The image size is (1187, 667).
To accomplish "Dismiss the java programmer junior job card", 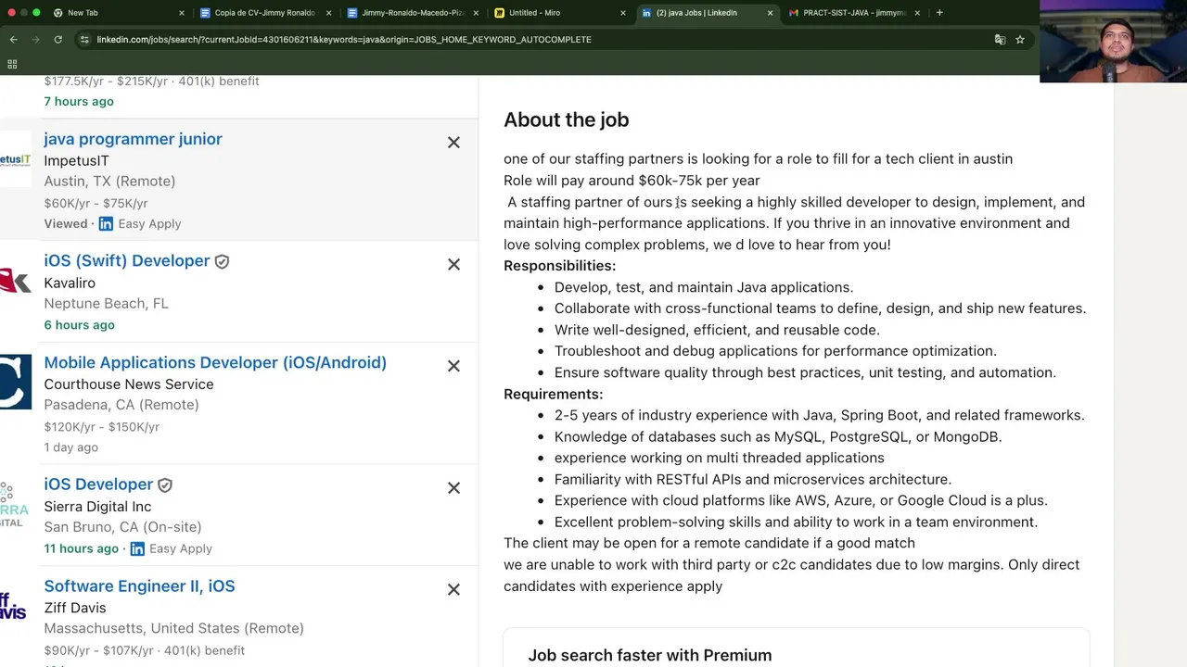I will (453, 143).
